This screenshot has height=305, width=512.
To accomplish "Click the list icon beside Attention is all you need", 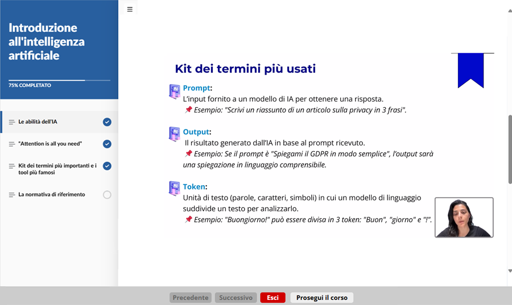I will coord(12,144).
